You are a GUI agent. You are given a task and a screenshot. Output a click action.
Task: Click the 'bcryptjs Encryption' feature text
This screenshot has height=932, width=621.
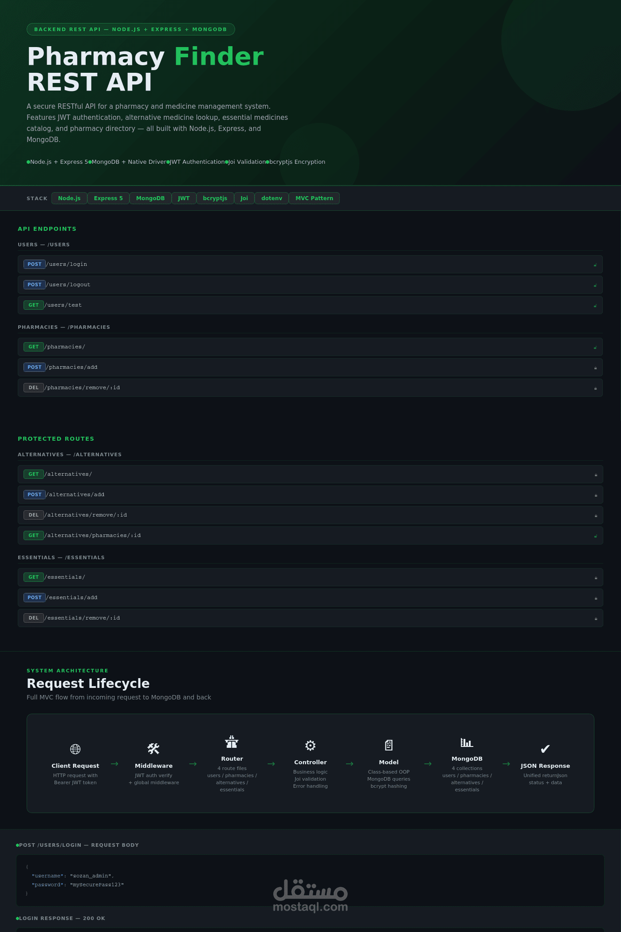(297, 162)
